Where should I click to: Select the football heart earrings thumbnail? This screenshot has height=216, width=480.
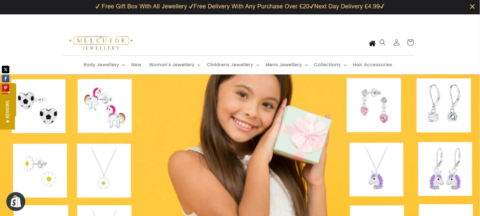click(38, 106)
